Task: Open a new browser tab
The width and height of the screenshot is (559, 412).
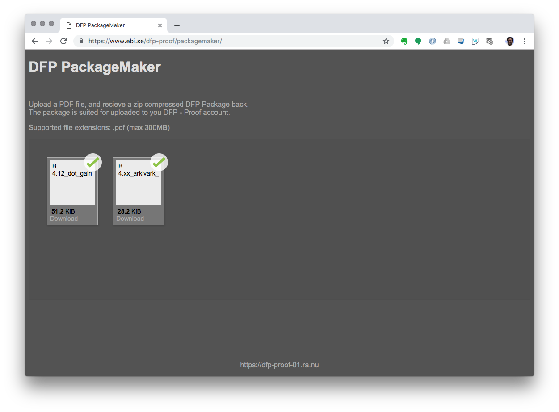Action: pos(177,25)
